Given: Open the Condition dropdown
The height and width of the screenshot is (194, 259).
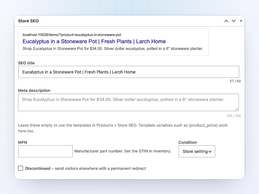Looking at the screenshot, I should point(197,151).
